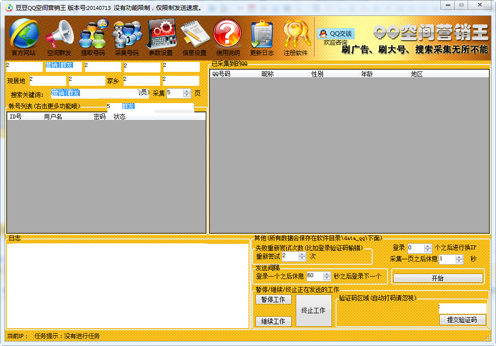496x346 pixels.
Task: Click the 注册软件 golden keys icon
Action: (x=295, y=38)
